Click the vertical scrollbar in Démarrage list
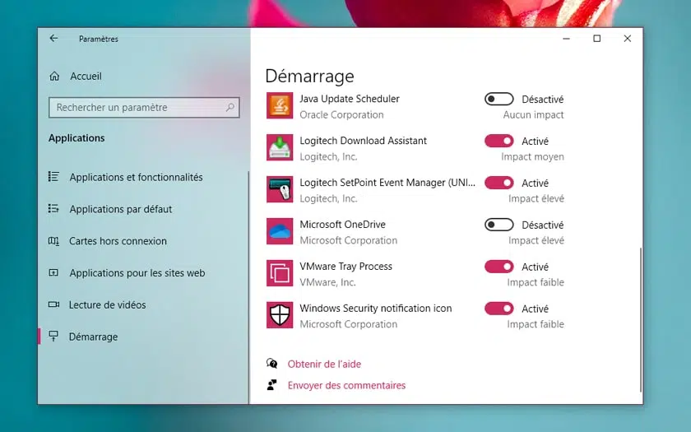This screenshot has height=432, width=691. pos(640,319)
